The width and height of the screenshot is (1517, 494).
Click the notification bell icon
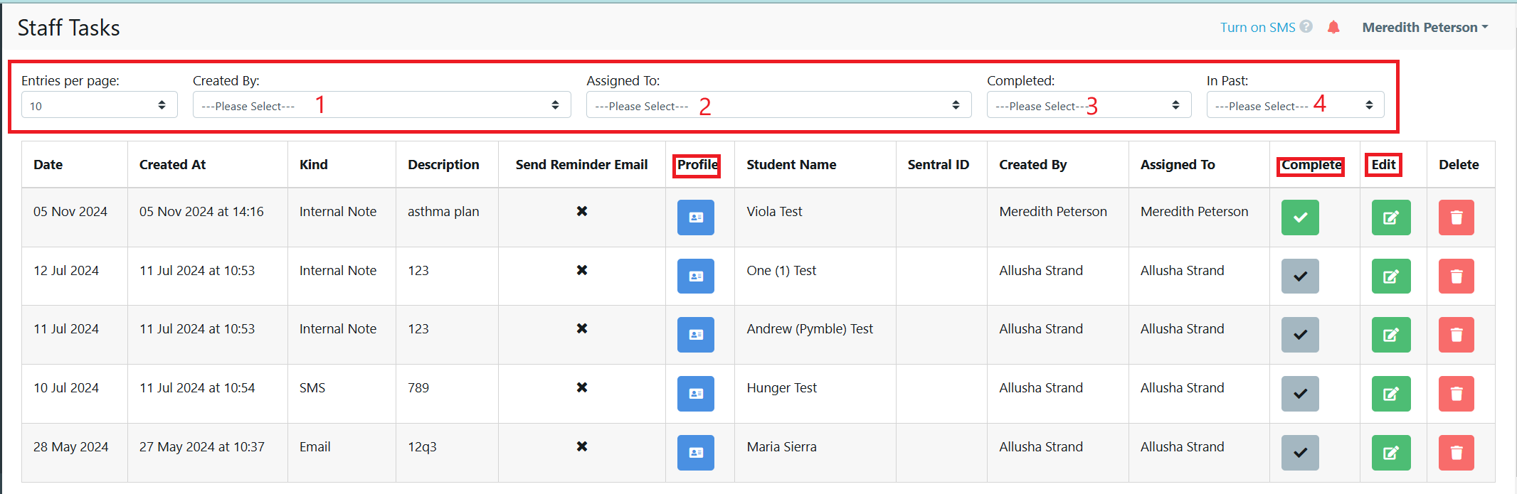1333,28
